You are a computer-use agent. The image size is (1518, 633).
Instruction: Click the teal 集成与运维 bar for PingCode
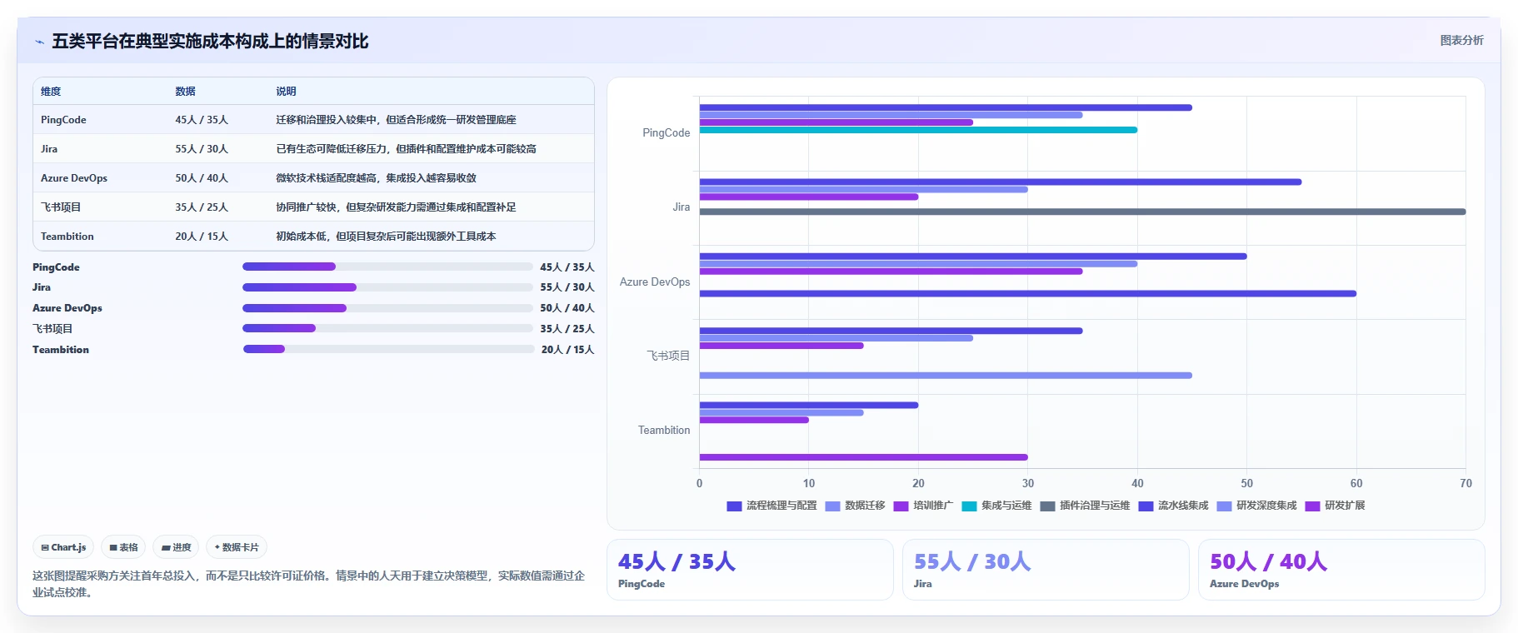click(x=918, y=130)
